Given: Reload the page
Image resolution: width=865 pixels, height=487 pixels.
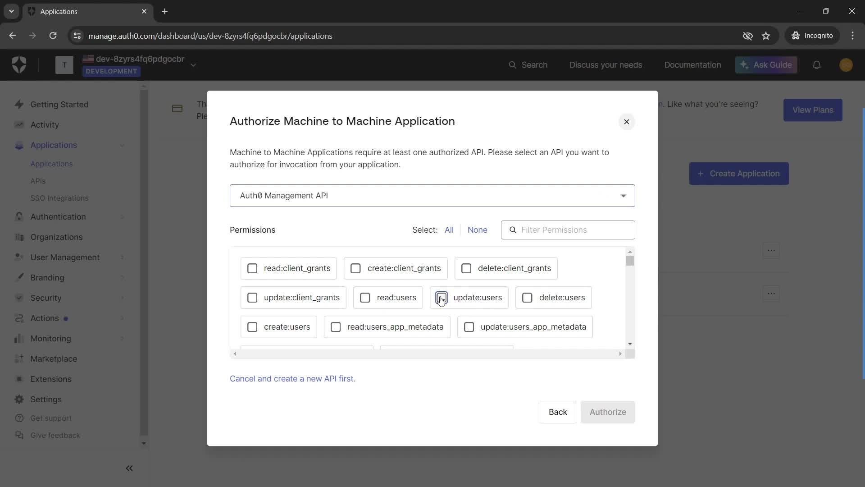Looking at the screenshot, I should (x=53, y=36).
